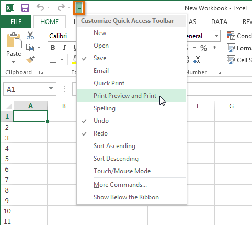The height and width of the screenshot is (225, 252).
Task: Save workbook via floppy disk icon
Action: coord(25,8)
